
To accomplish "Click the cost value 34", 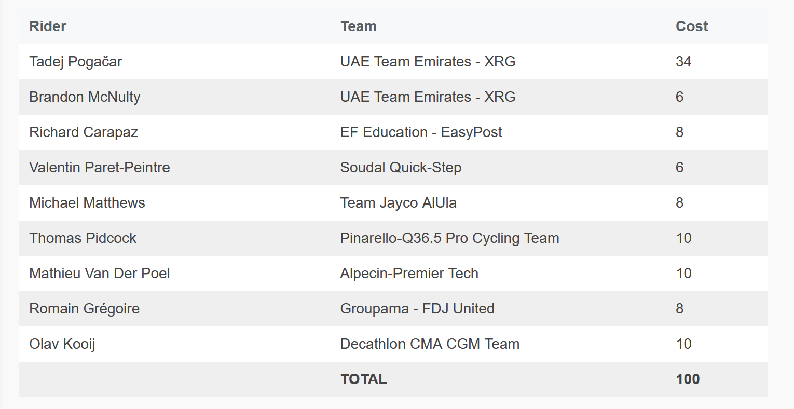I will (683, 62).
